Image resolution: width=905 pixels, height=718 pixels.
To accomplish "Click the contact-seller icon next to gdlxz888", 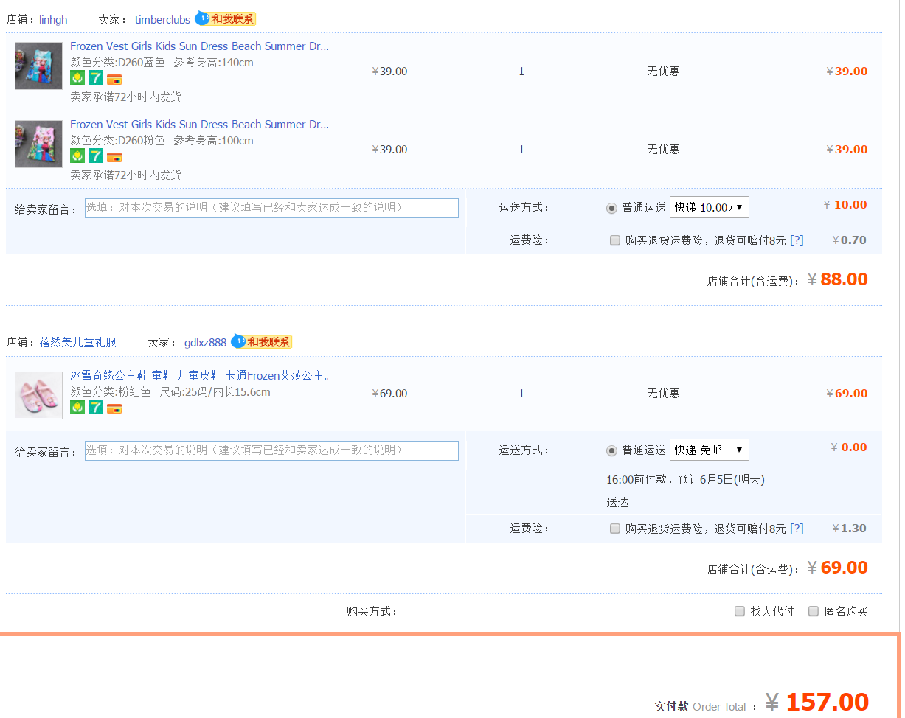I will click(x=261, y=342).
